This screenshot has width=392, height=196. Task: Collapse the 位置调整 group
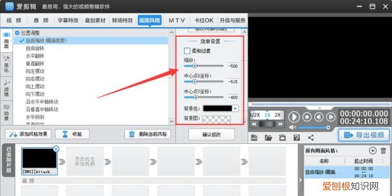17,33
